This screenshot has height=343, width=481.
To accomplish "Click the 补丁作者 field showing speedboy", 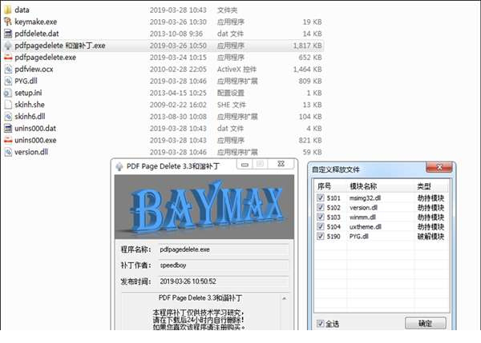I will coord(224,265).
